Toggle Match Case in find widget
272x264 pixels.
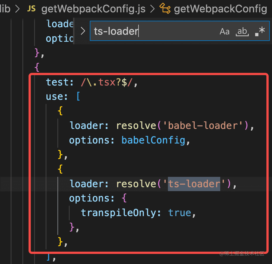pos(224,31)
